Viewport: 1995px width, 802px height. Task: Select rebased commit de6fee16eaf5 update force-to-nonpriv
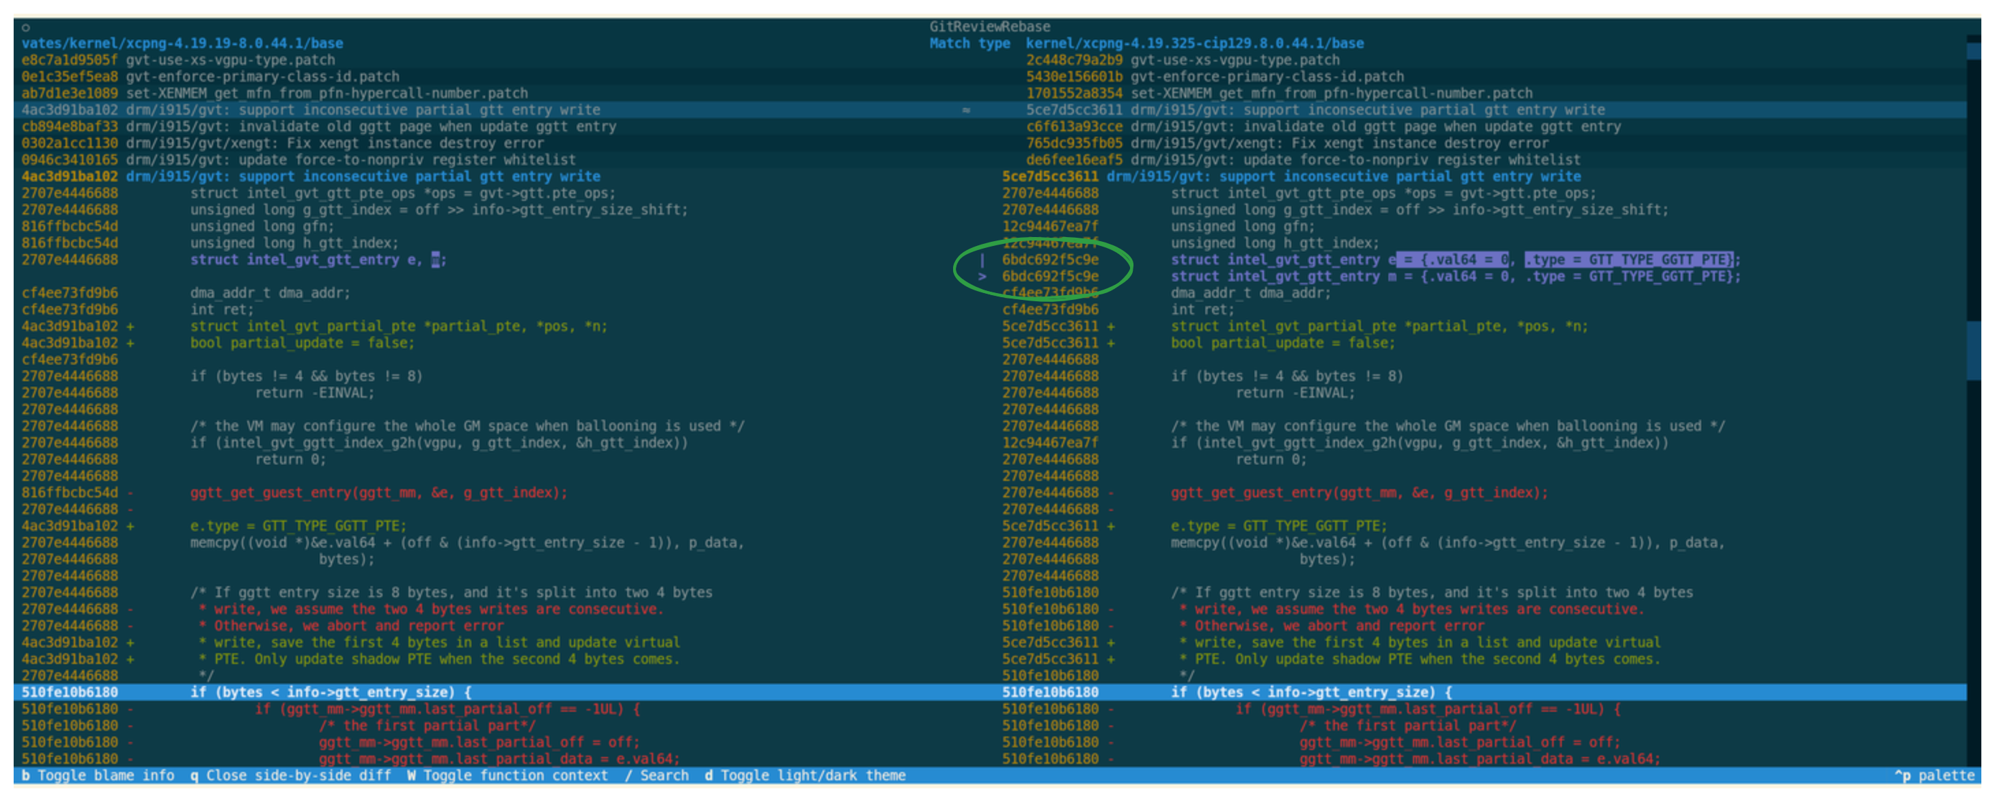1304,161
